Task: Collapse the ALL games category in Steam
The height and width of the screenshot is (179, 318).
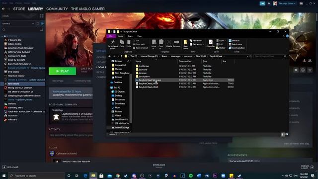Action: pos(2,36)
